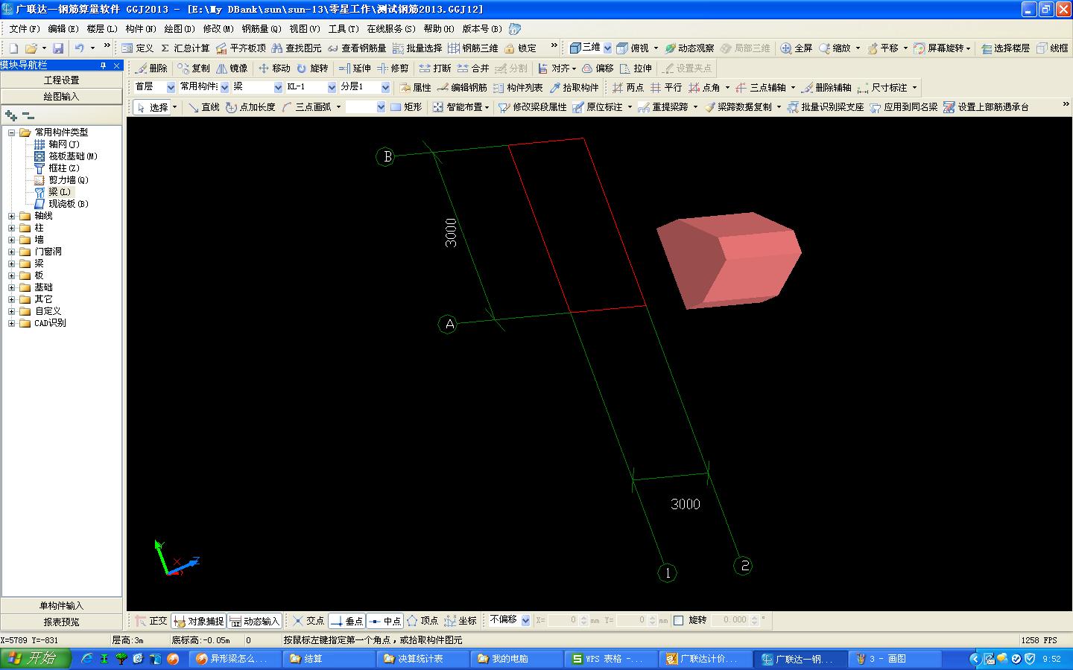
Task: Select the 旋转 rotate tool in edit toolbar
Action: (312, 68)
